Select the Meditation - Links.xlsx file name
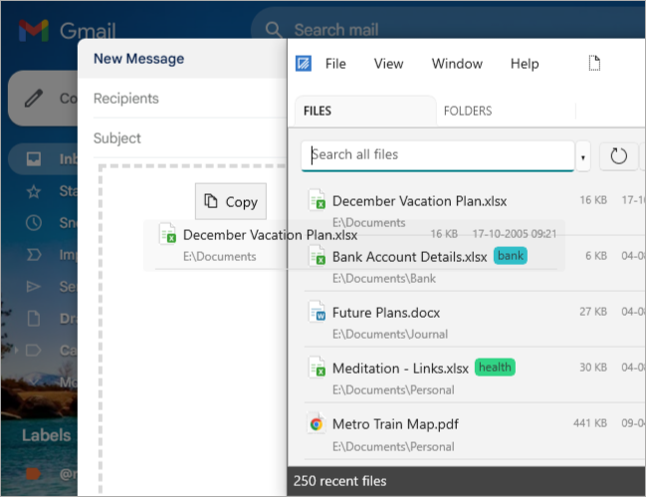646x497 pixels. tap(400, 369)
